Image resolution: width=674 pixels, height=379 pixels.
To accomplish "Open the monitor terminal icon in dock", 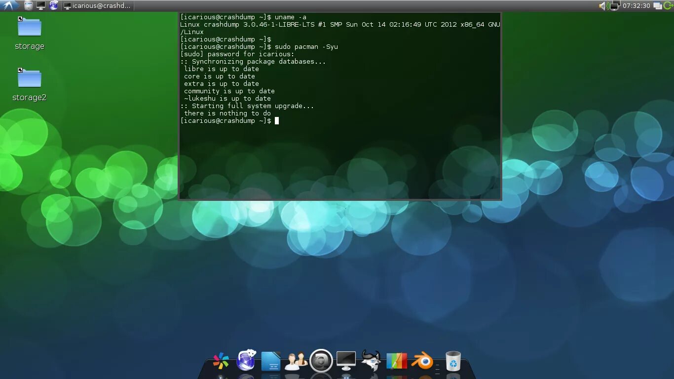I will (x=346, y=361).
